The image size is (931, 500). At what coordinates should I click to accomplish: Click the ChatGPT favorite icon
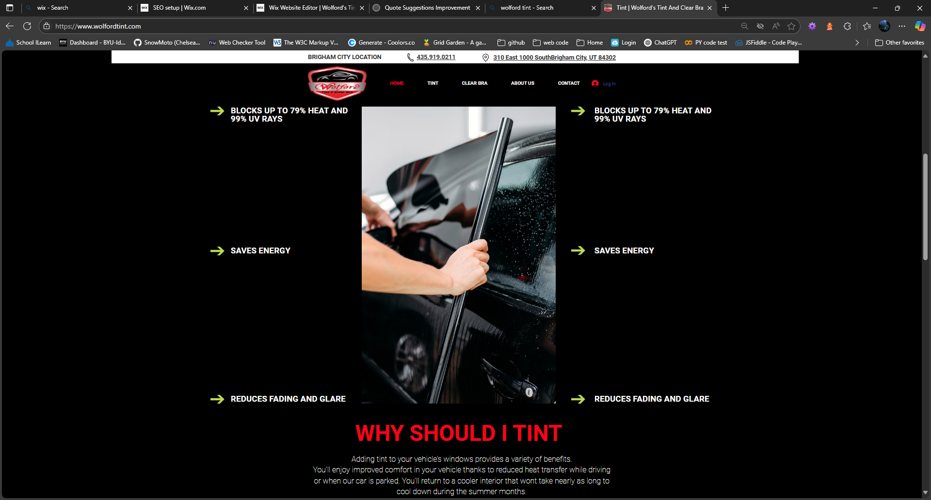click(x=648, y=43)
